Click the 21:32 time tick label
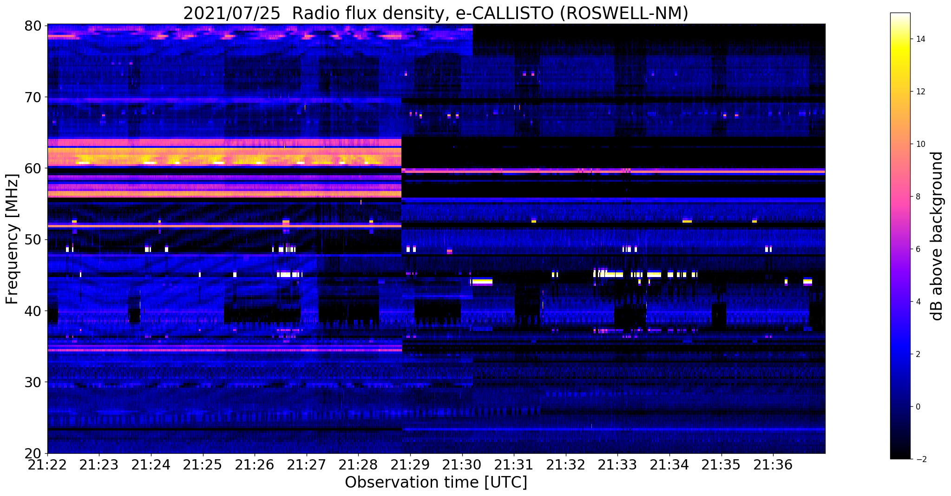This screenshot has height=496, width=951. coord(566,465)
